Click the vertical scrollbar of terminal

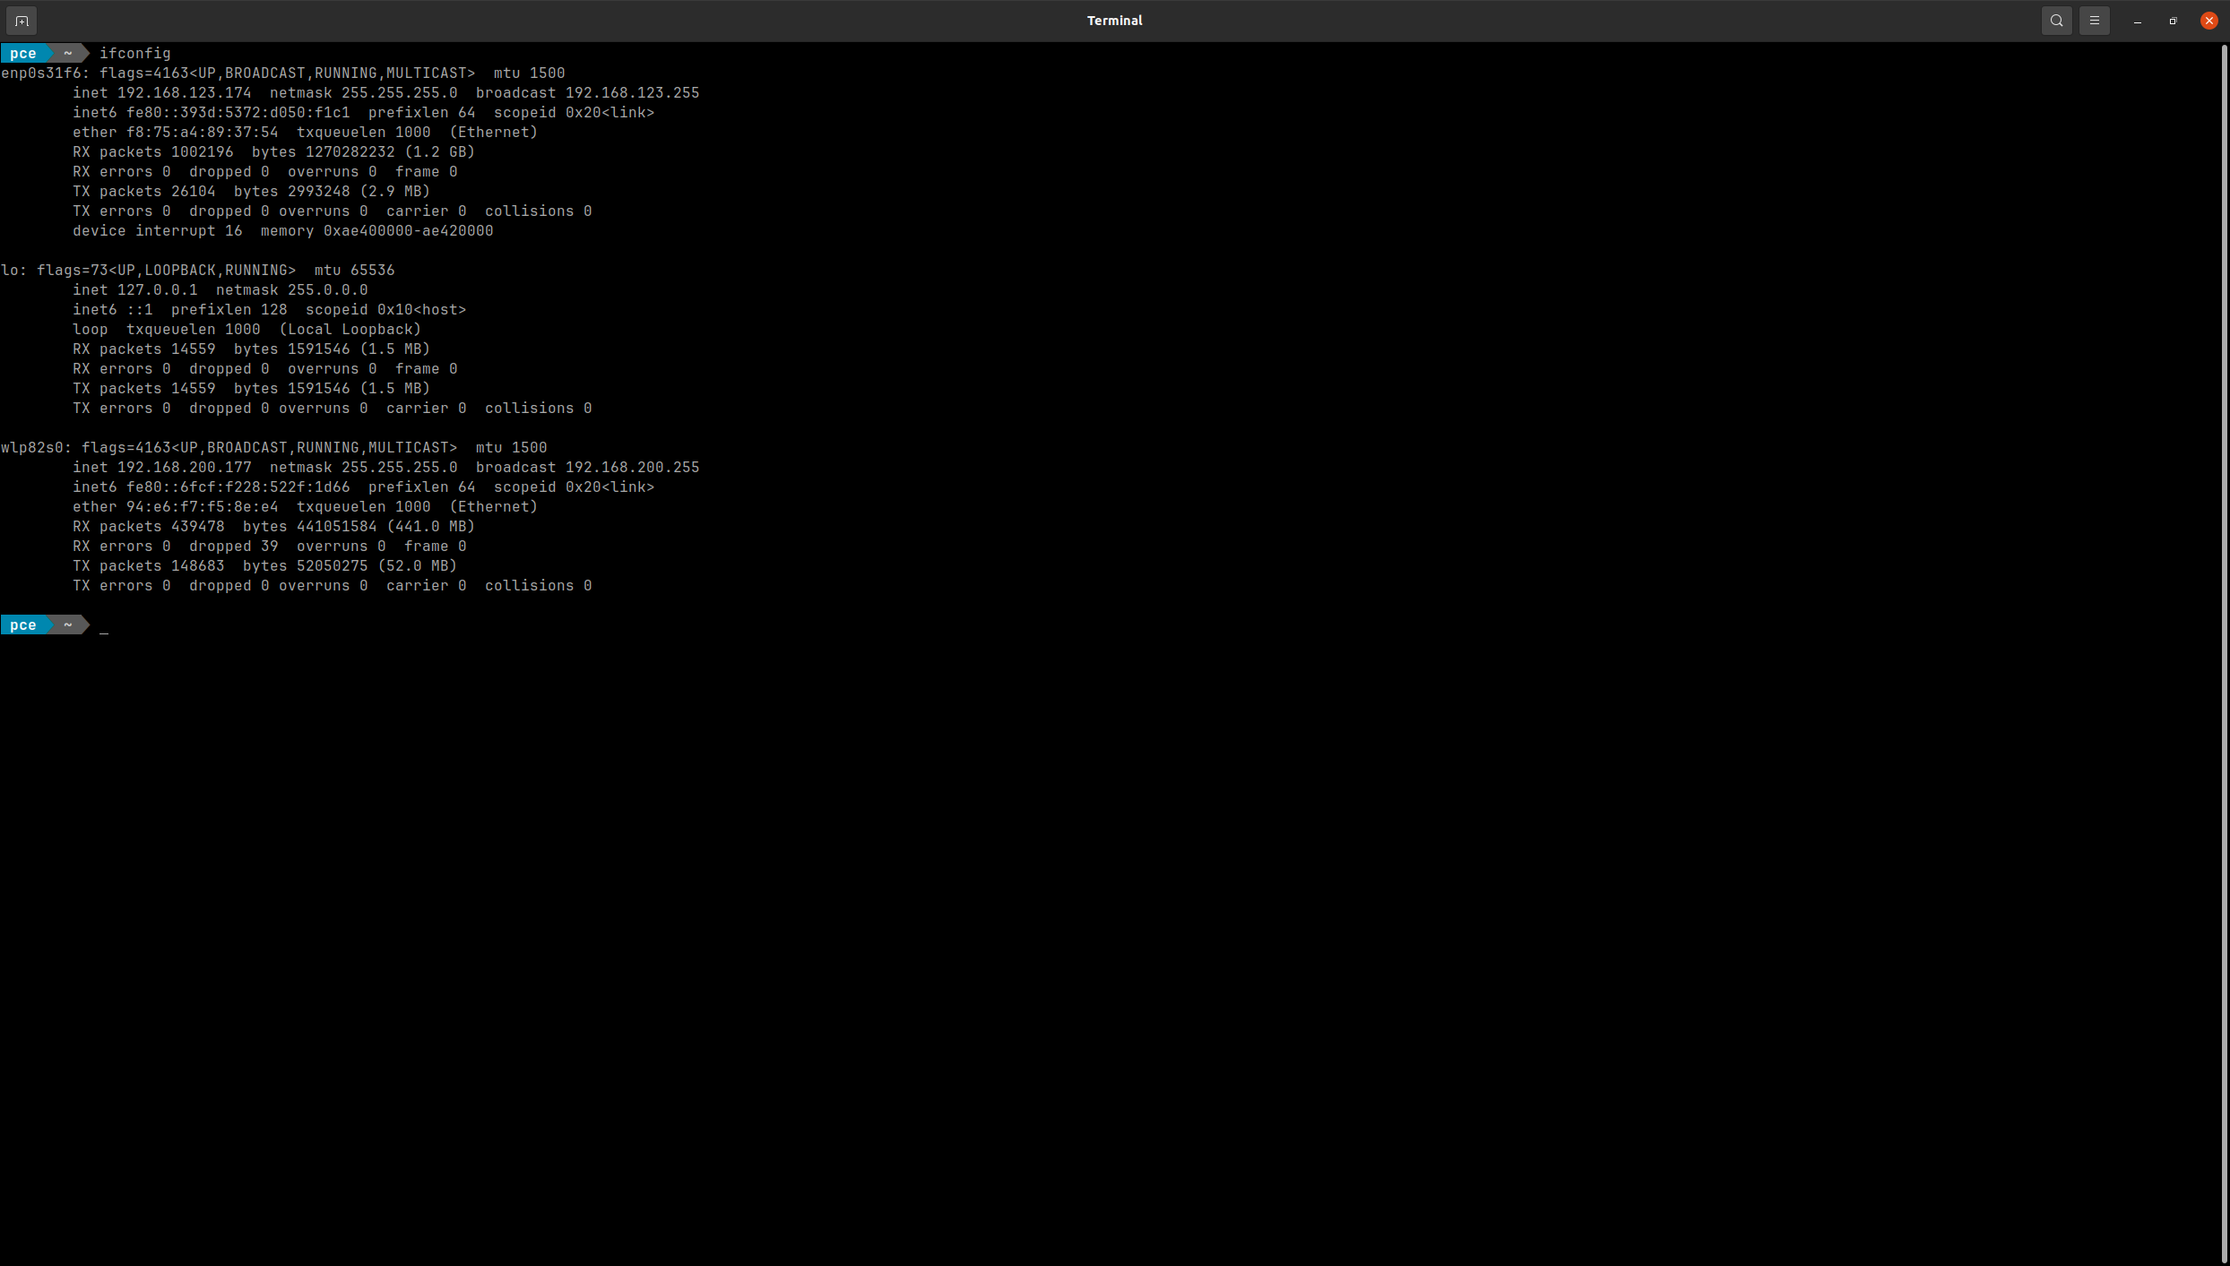[2225, 652]
